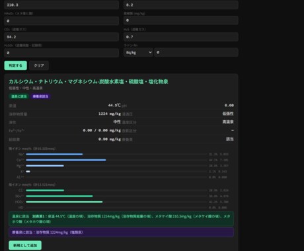This screenshot has width=304, height=251.
Task: Click the 該当 value in the result table
Action: coord(230,139)
